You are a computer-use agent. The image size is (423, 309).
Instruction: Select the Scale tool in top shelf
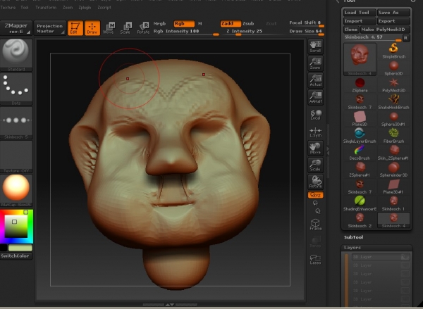125,28
